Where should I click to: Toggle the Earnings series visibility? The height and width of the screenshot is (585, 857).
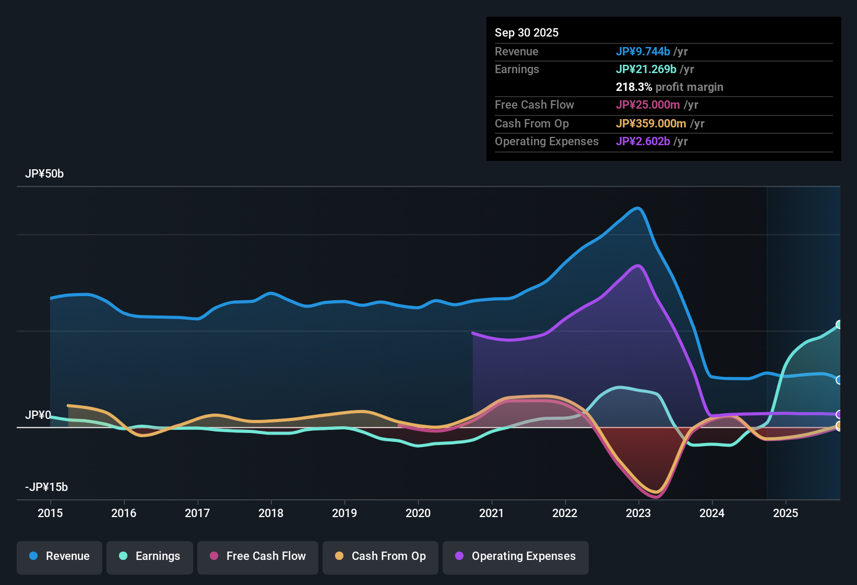pyautogui.click(x=150, y=556)
